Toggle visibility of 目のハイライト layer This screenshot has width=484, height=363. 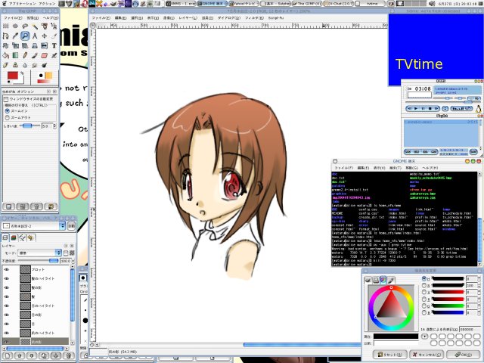coord(7,306)
